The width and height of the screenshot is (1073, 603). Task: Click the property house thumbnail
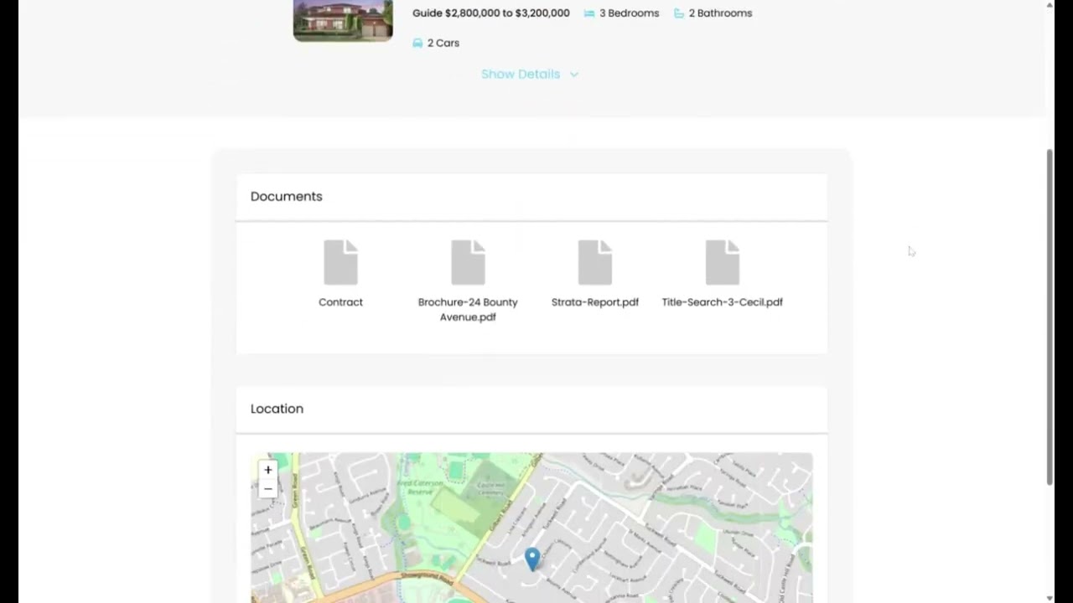343,20
